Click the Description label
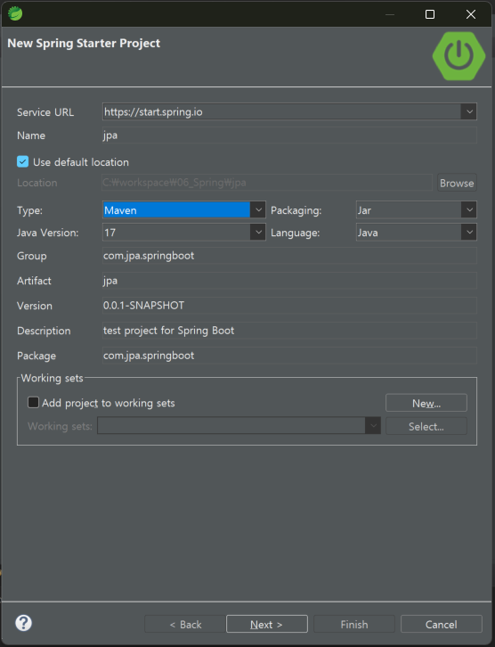Screen dimensions: 495x647 pyautogui.click(x=44, y=331)
